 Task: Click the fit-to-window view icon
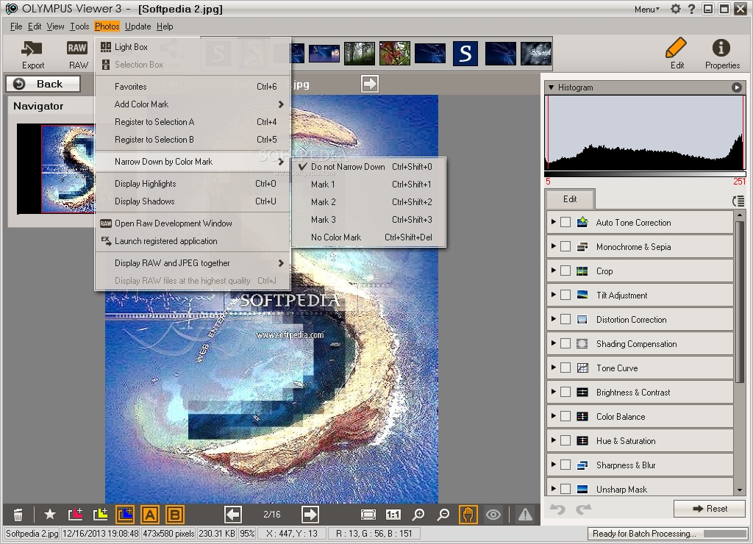[368, 515]
